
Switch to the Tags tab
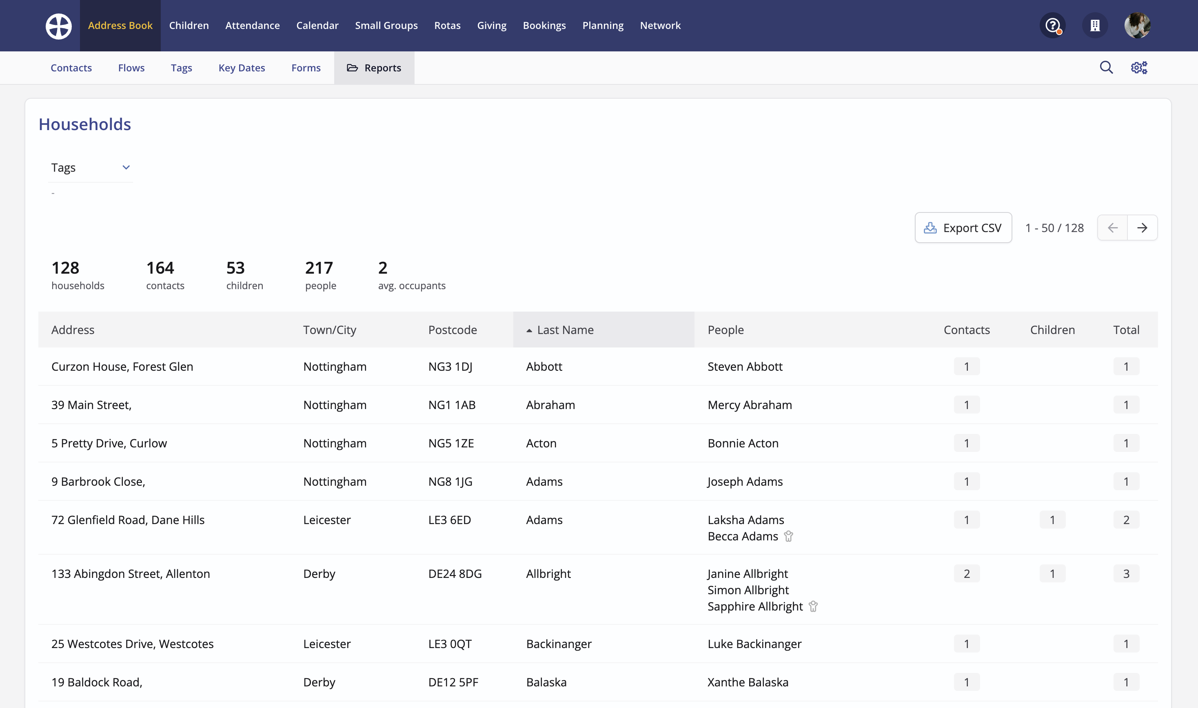181,68
